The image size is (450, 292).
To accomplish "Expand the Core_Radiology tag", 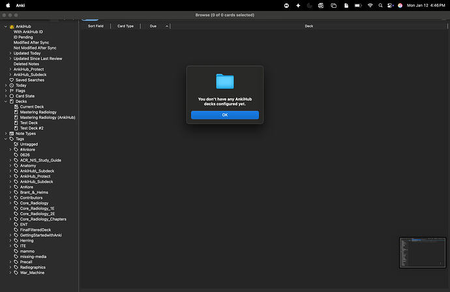I will pos(10,203).
